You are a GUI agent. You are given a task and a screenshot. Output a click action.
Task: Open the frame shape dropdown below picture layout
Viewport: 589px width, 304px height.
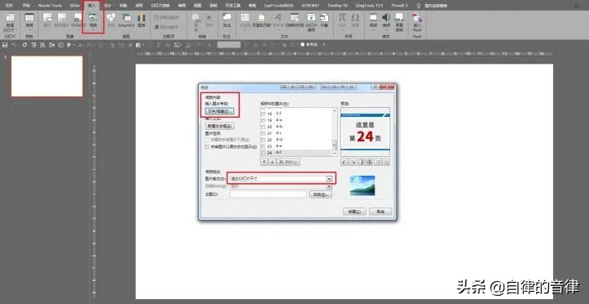[x=329, y=186]
